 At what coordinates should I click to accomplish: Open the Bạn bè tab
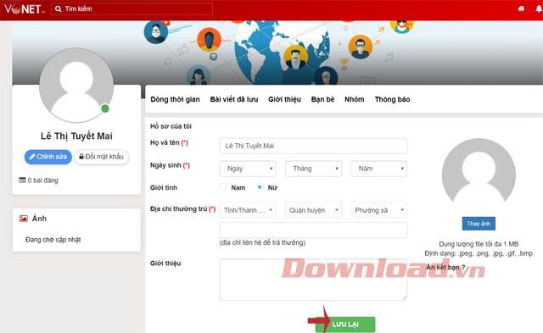pos(322,100)
